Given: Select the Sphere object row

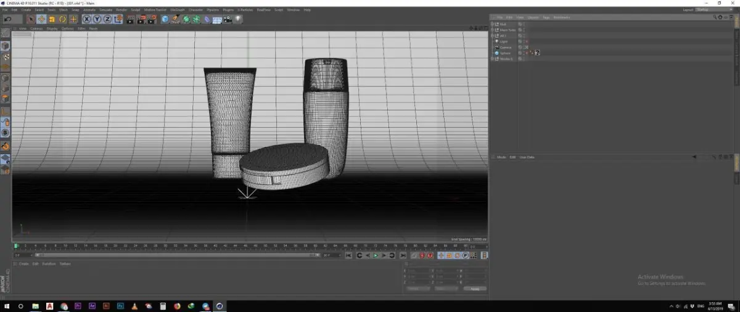Looking at the screenshot, I should 505,53.
